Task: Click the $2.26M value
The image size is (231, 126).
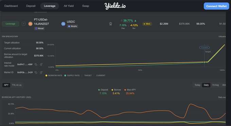Action: click(x=164, y=24)
